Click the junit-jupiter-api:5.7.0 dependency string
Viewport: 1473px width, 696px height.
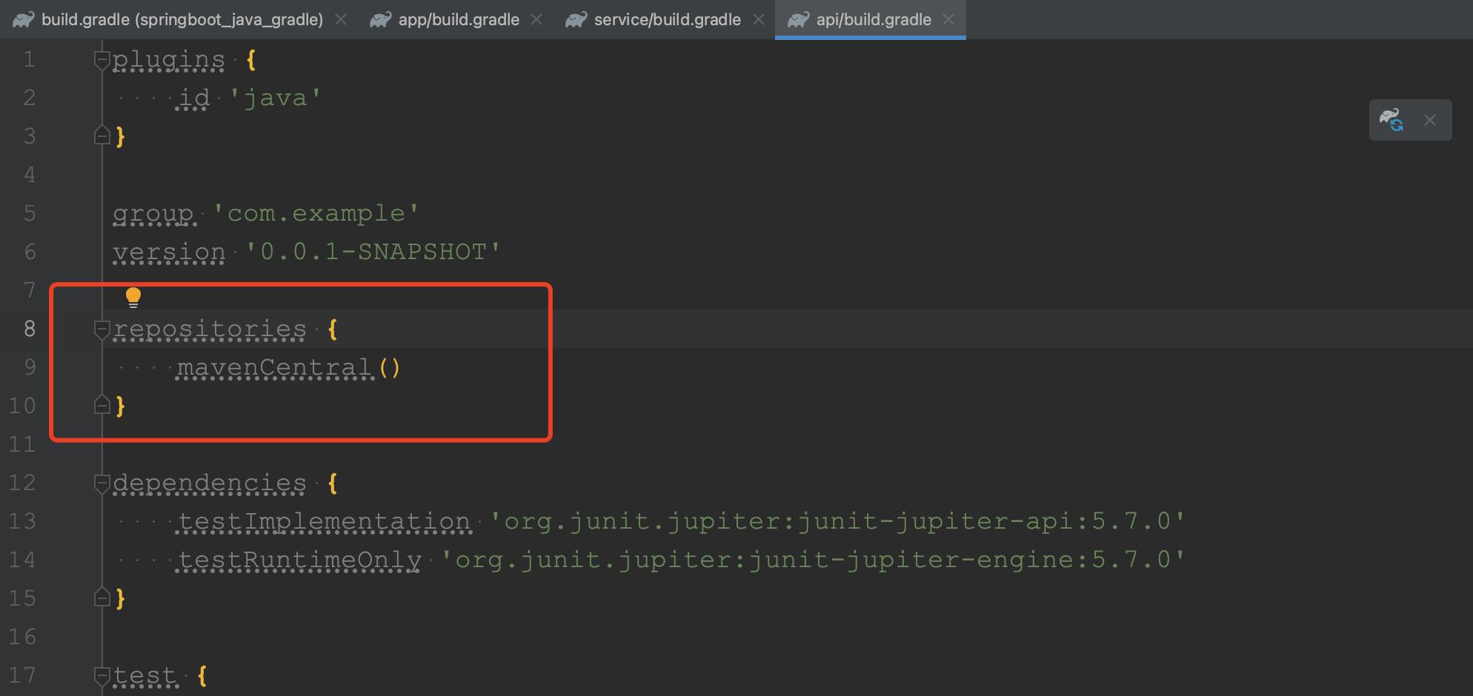(838, 521)
